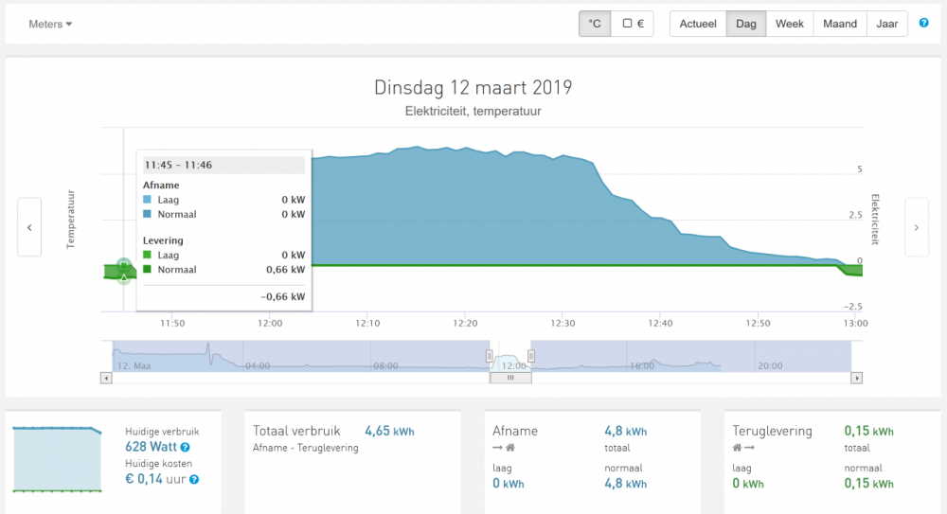947x514 pixels.
Task: Toggle the °C temperature display
Action: [595, 24]
